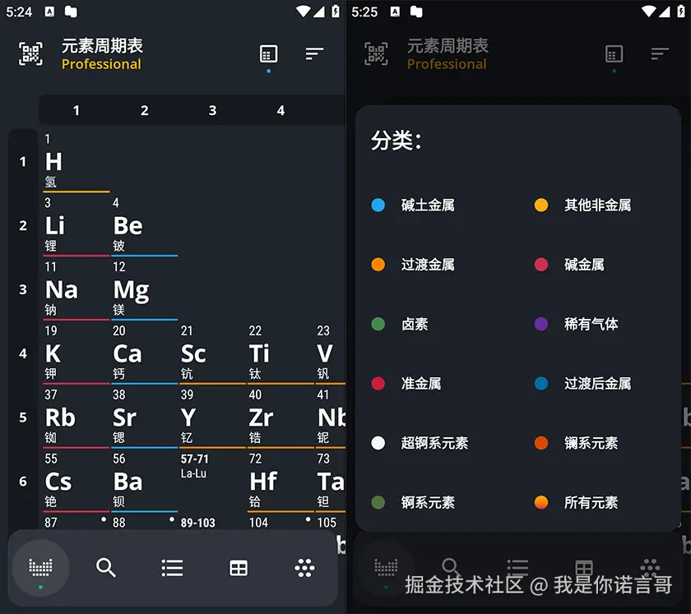Choose the orange-red 镧系元素 category swatch

coord(541,443)
